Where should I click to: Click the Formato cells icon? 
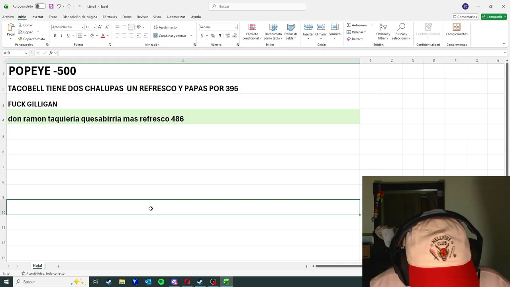[335, 27]
